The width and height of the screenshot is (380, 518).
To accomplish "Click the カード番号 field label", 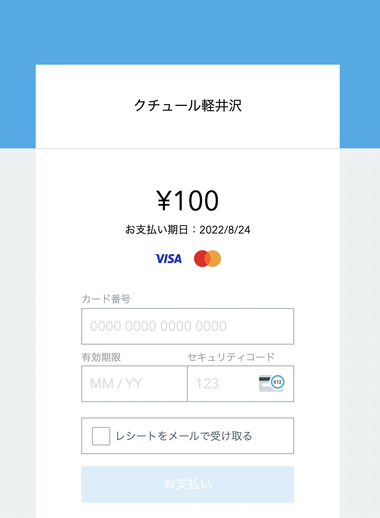I will 106,299.
